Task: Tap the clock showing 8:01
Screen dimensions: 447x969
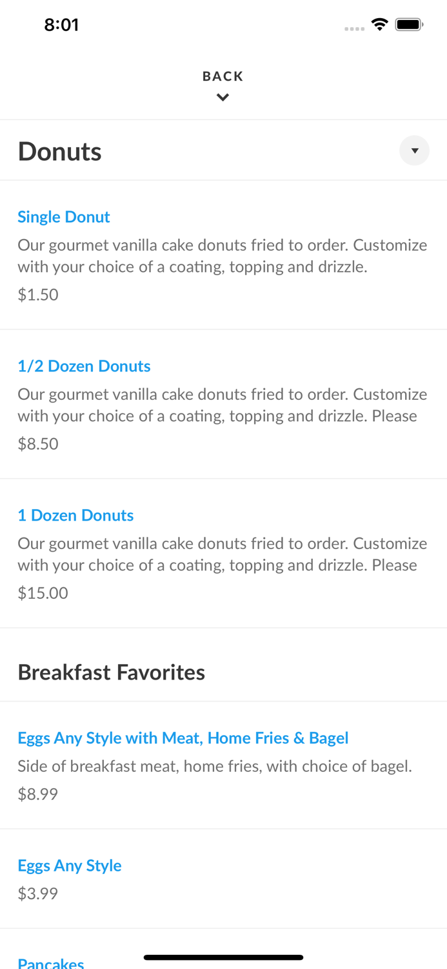Action: [x=62, y=25]
